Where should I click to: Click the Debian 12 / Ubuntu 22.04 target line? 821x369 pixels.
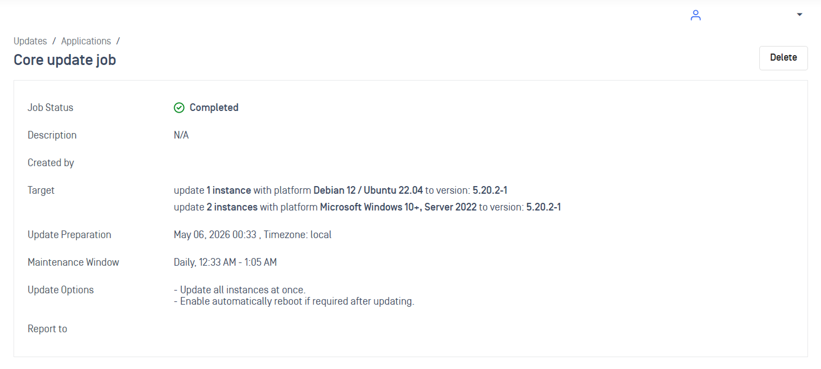point(340,190)
